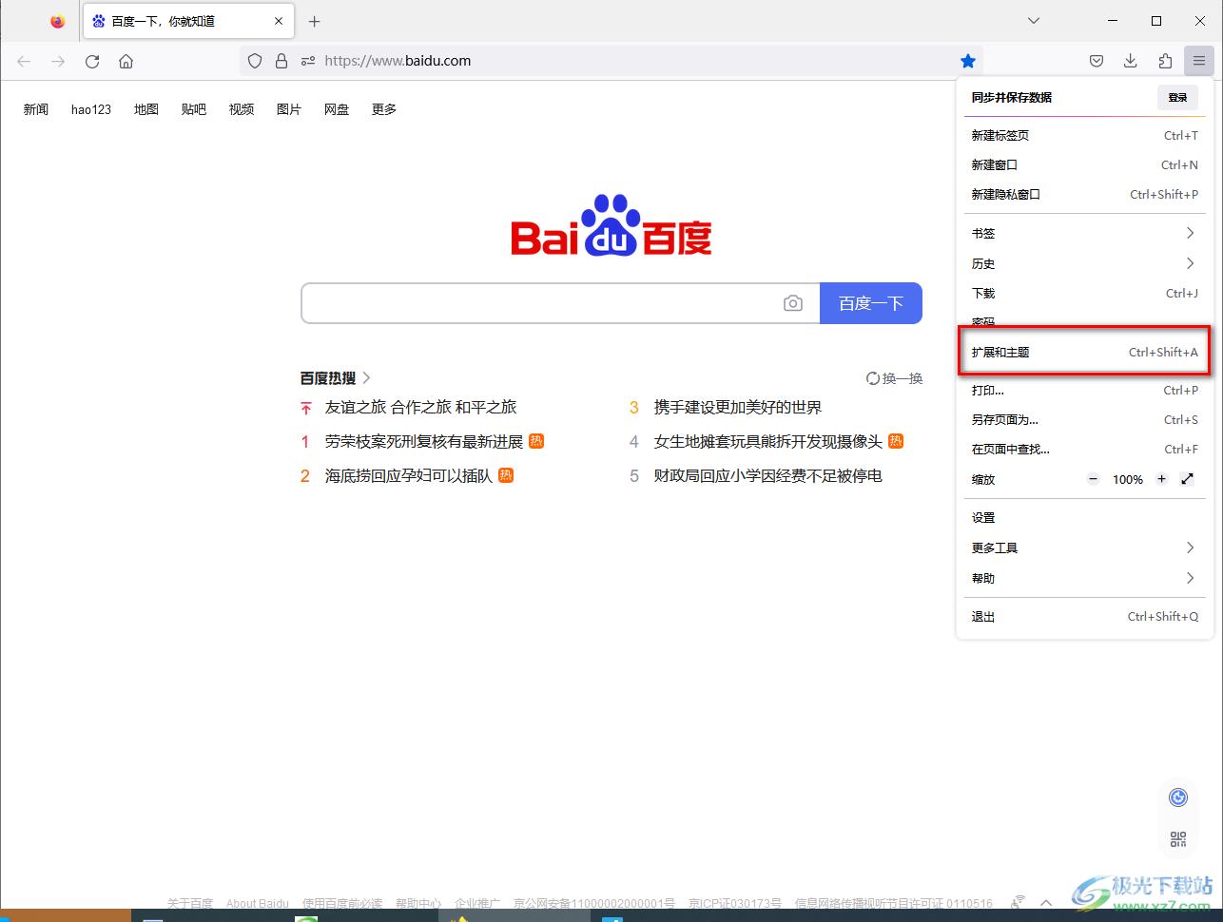Image resolution: width=1223 pixels, height=922 pixels.
Task: Save page to Pocket
Action: coord(1097,61)
